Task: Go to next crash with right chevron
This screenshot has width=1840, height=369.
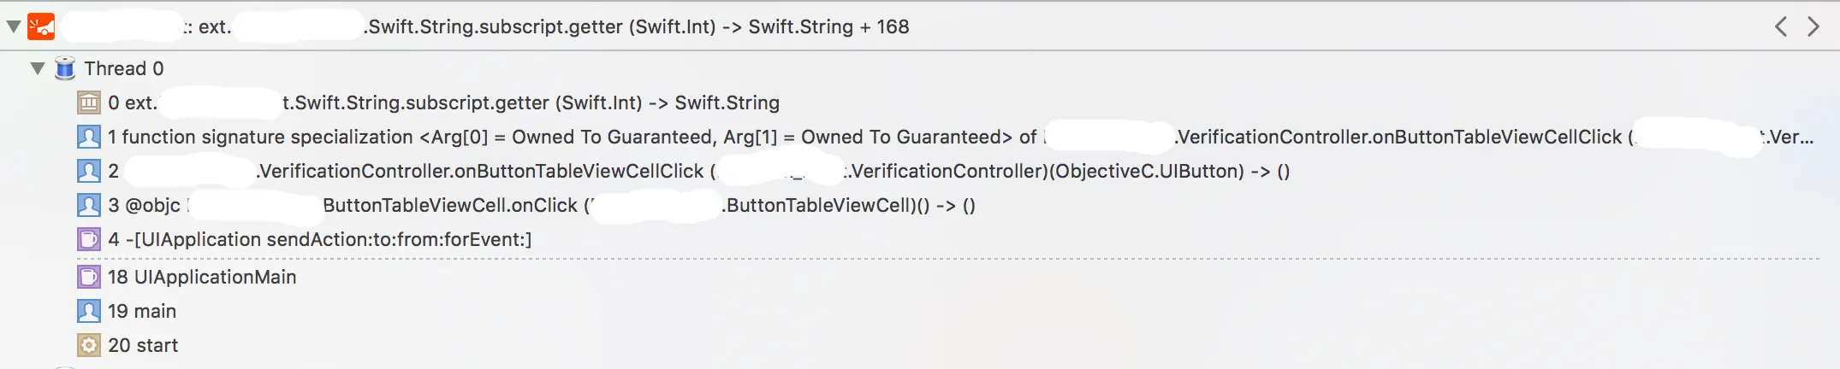Action: click(1813, 26)
